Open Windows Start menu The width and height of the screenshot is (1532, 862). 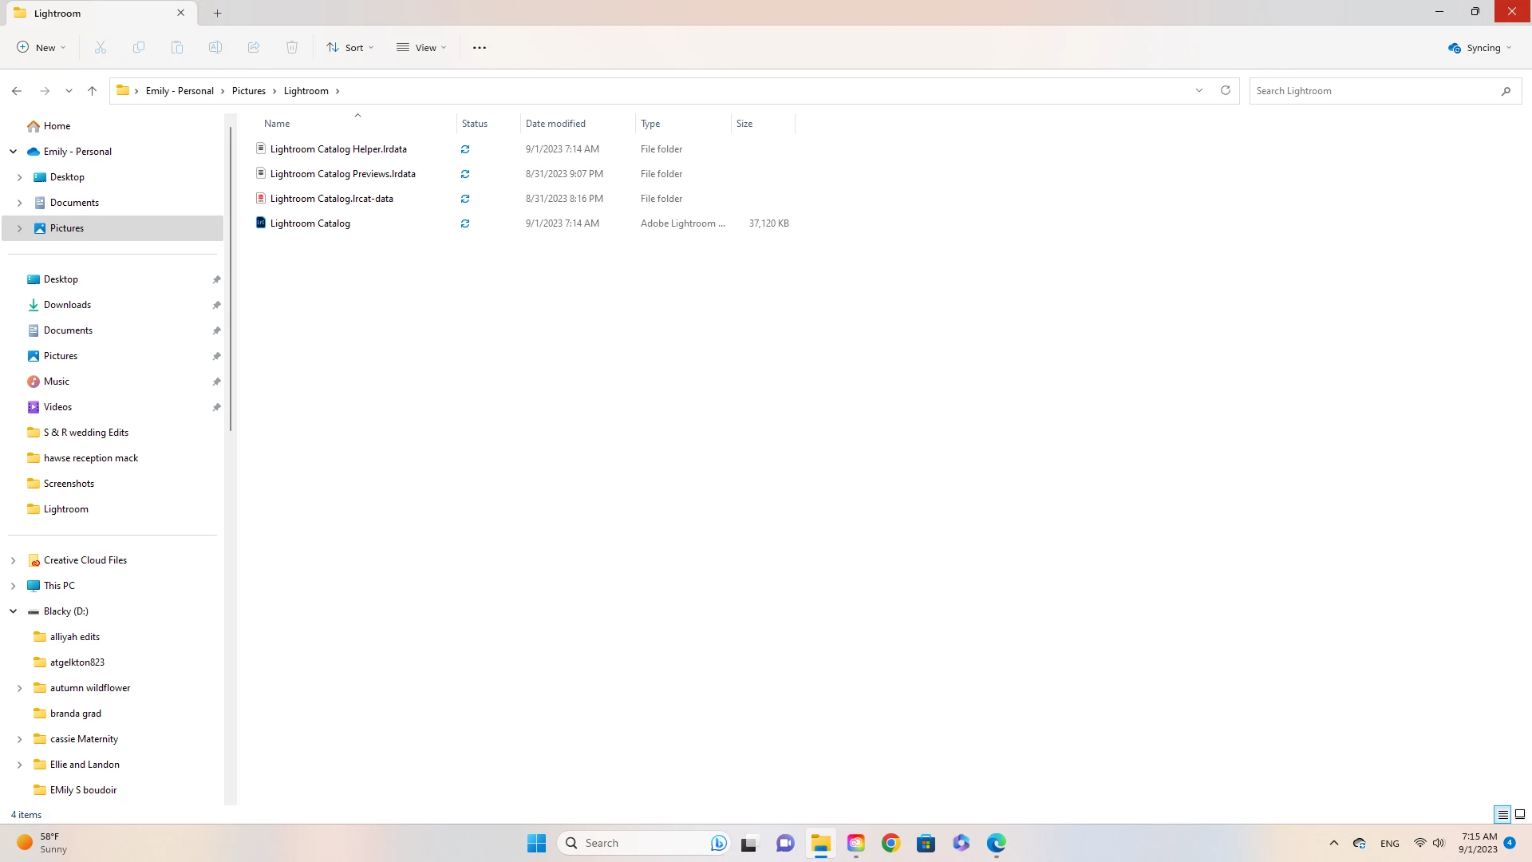pyautogui.click(x=537, y=843)
